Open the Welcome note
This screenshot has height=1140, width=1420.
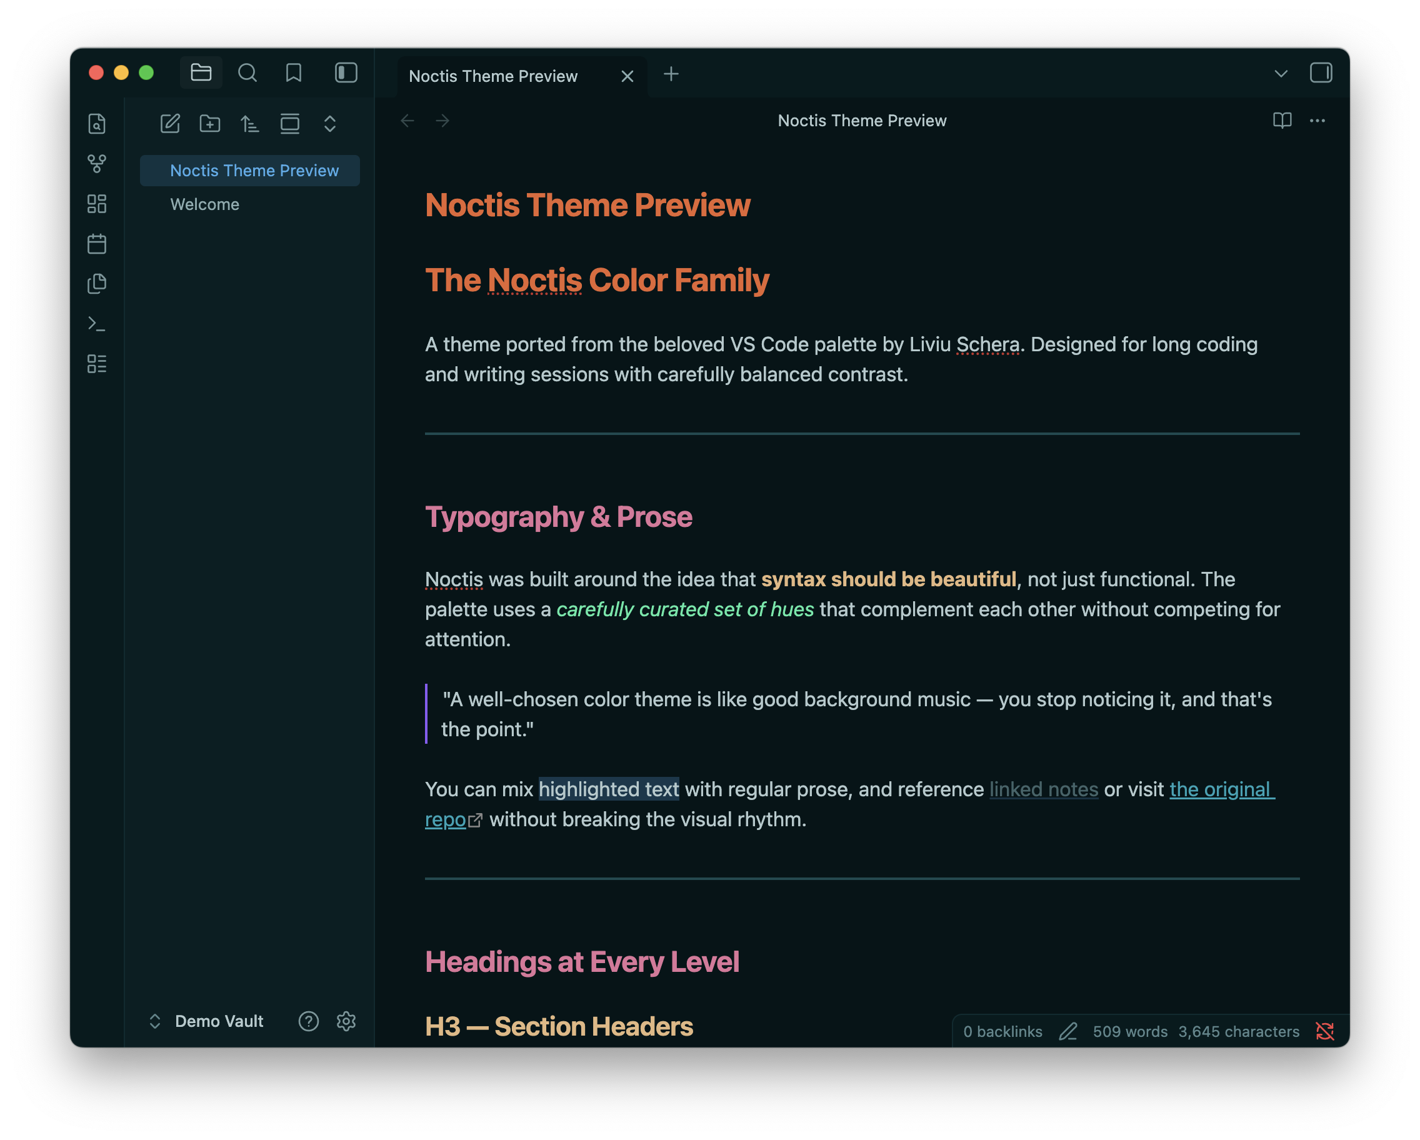click(249, 205)
